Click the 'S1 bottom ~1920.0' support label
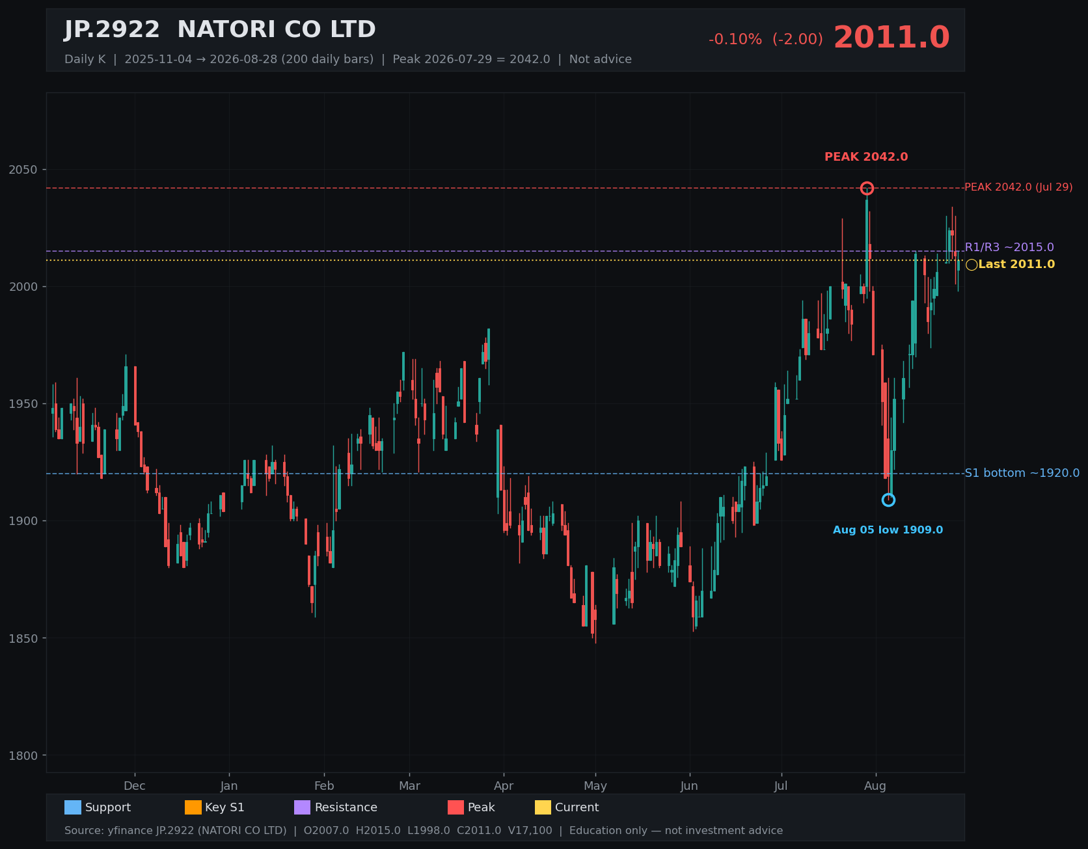The width and height of the screenshot is (1088, 849). (x=1022, y=473)
